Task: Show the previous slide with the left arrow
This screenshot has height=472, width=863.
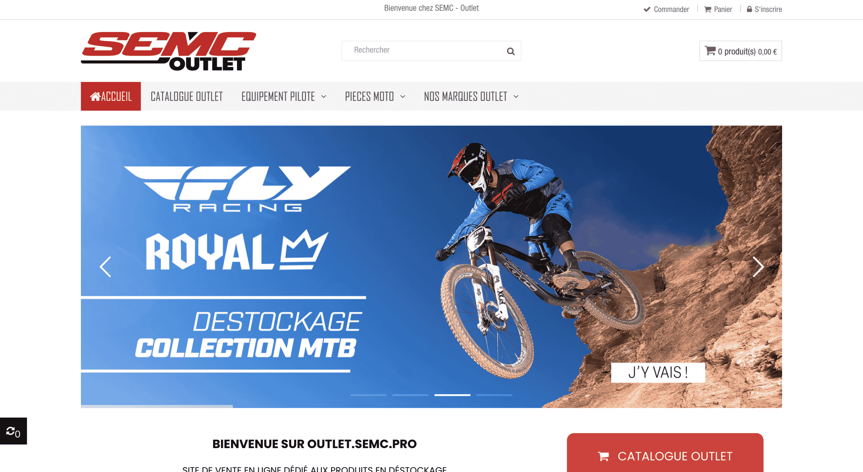Action: 105,267
